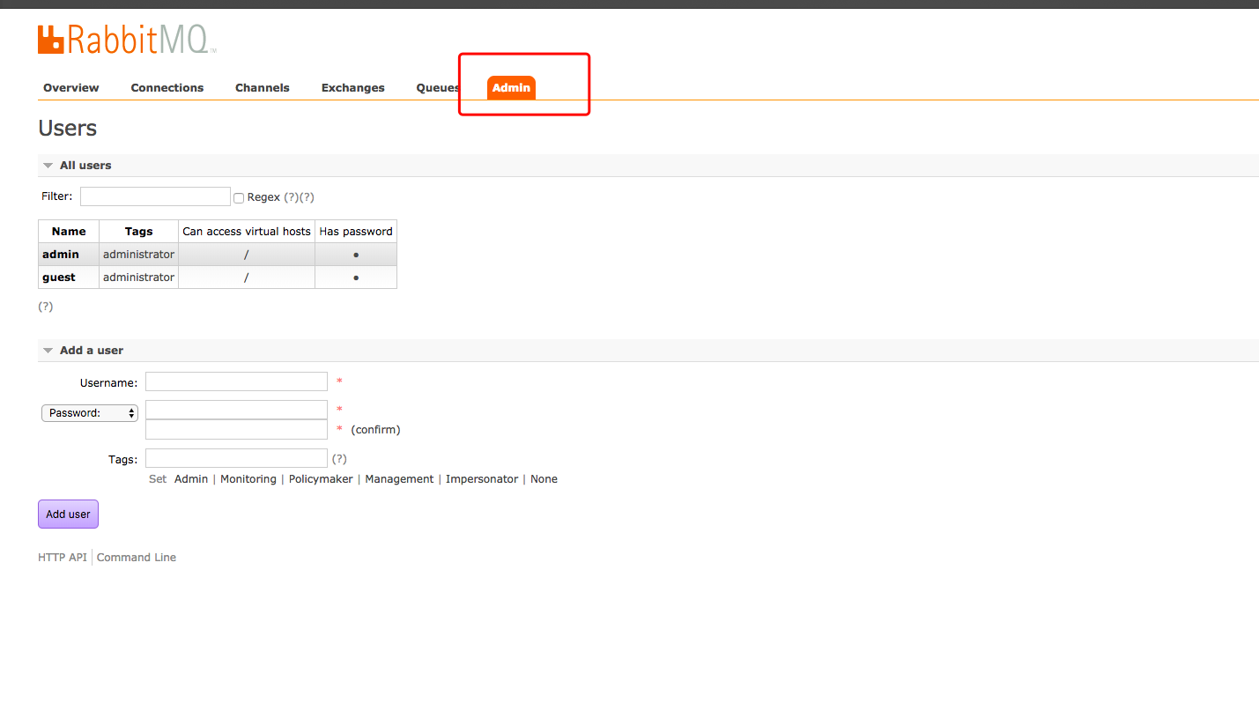The image size is (1259, 718).
Task: Focus the password confirm field
Action: (x=236, y=429)
